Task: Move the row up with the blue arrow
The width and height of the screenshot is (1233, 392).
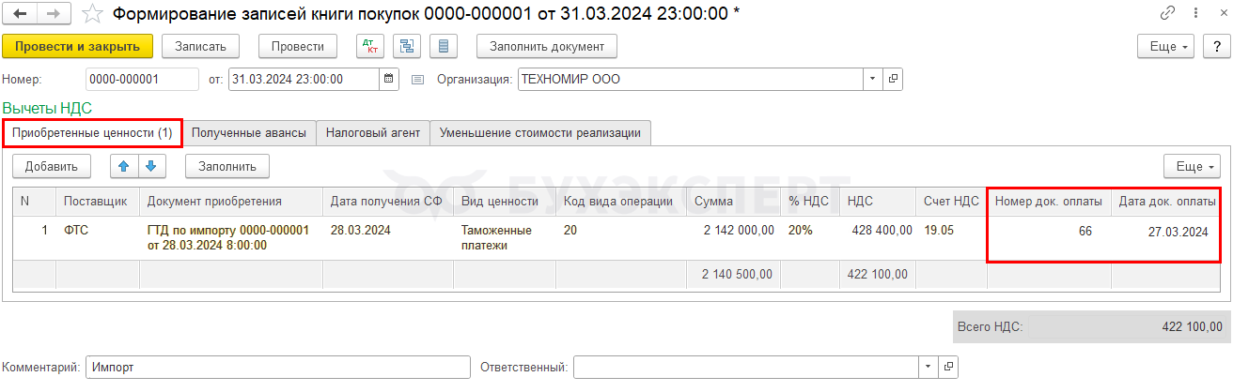Action: pos(124,167)
